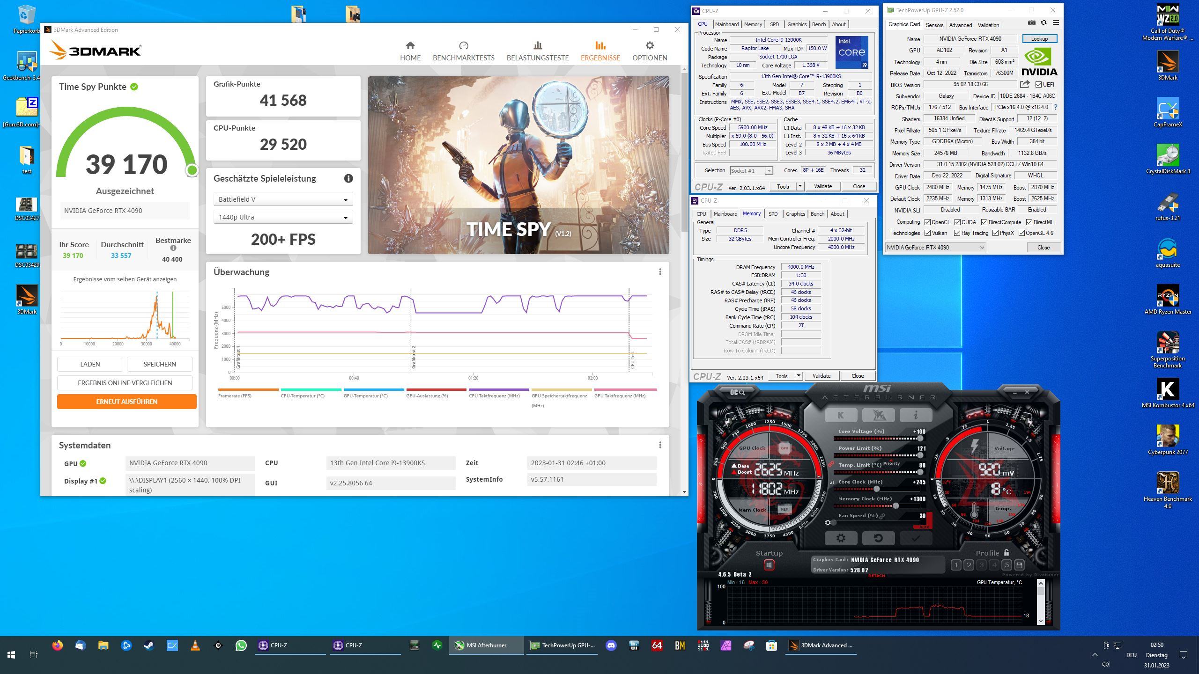The image size is (1199, 674).
Task: Open Afterburner Kombustor K button
Action: tap(841, 415)
